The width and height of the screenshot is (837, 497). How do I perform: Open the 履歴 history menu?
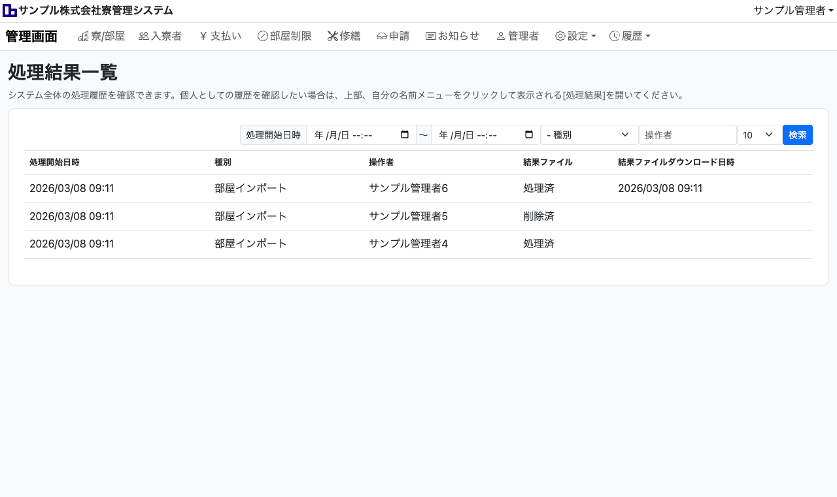pyautogui.click(x=630, y=37)
